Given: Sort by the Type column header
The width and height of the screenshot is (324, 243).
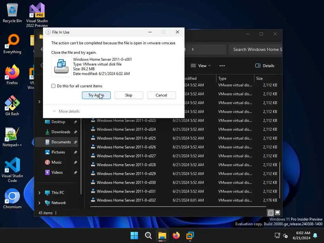Looking at the screenshot, I should tap(235, 78).
